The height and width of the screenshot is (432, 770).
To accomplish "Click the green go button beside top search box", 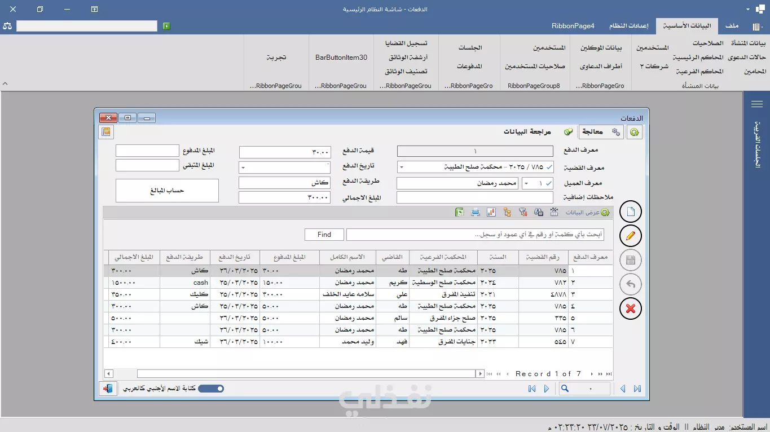I will [x=166, y=26].
